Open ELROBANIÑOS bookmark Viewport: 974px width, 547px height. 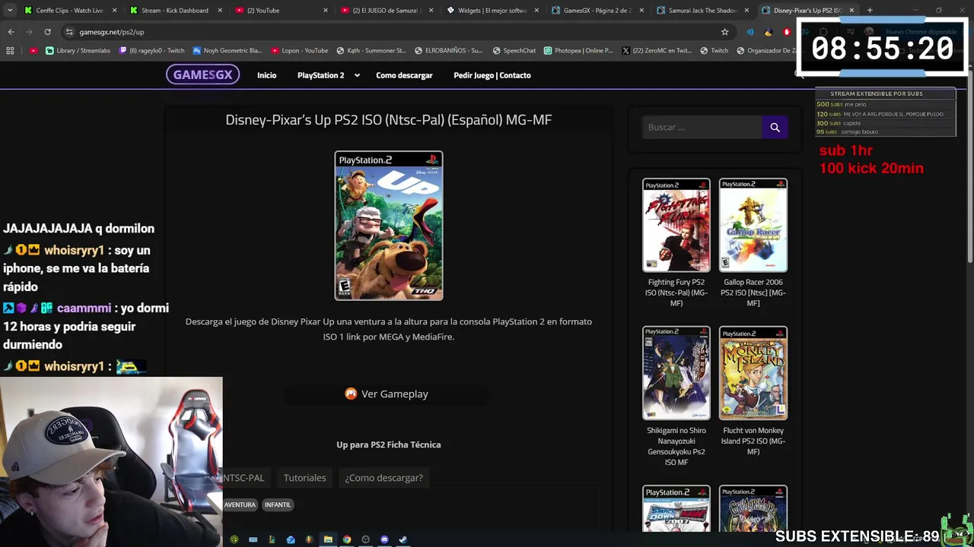[448, 50]
